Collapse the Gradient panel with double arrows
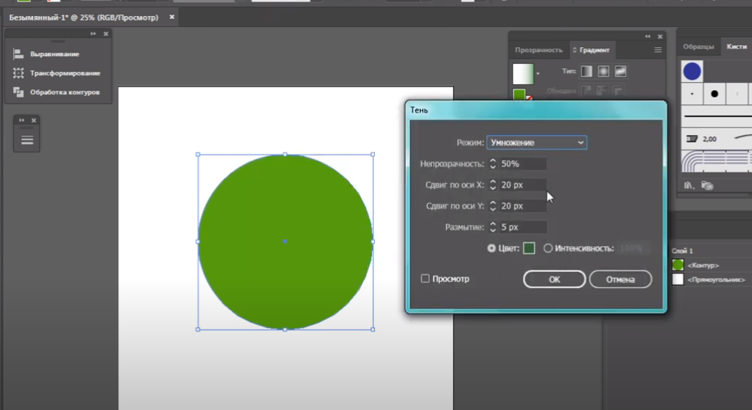752x410 pixels. (x=647, y=36)
